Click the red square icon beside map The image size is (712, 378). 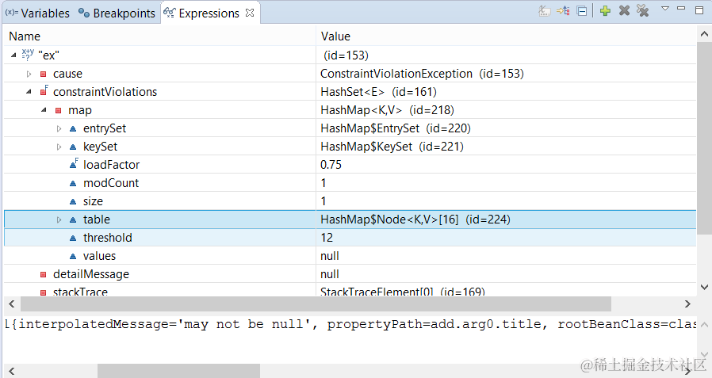(x=58, y=110)
